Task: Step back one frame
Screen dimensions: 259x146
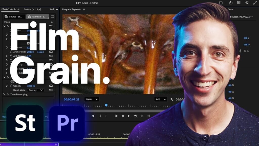Action: (x=123, y=116)
